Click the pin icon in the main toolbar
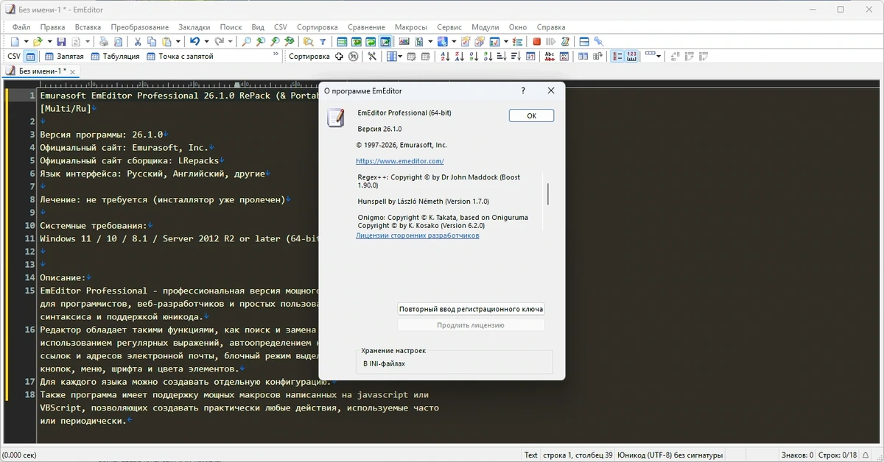 coord(599,42)
